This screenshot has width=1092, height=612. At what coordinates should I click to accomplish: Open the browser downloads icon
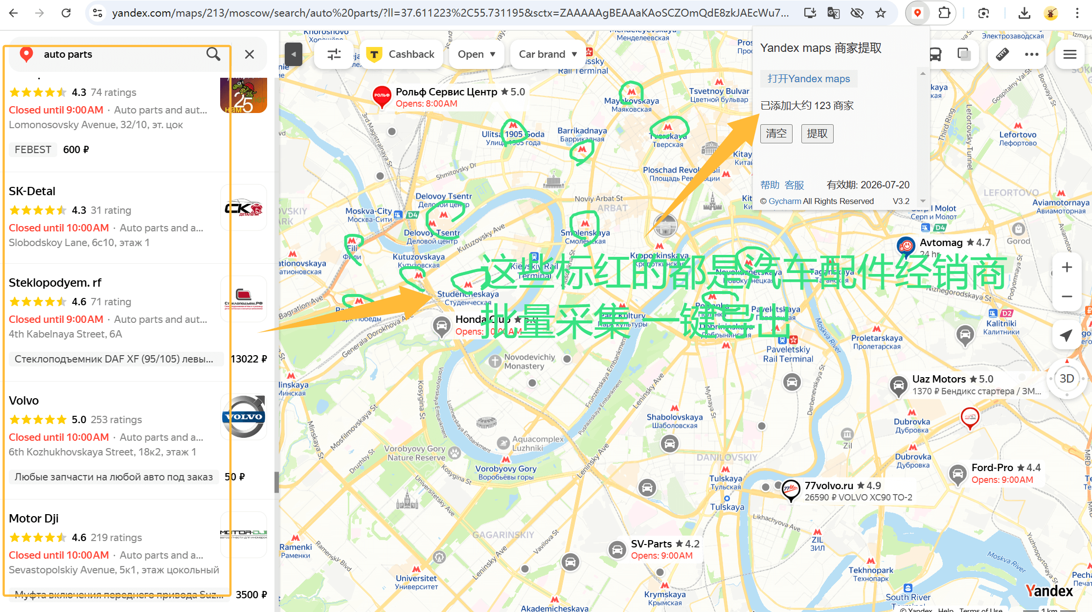pyautogui.click(x=1024, y=13)
